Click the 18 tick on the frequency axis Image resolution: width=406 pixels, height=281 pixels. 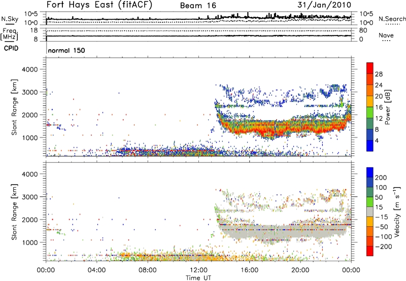[34, 30]
